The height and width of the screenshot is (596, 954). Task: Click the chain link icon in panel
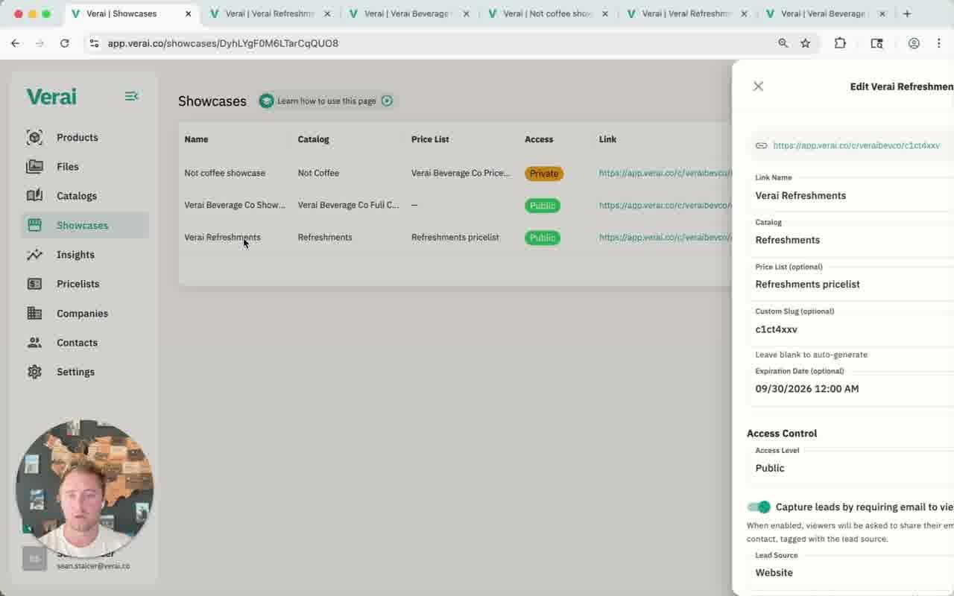(761, 145)
